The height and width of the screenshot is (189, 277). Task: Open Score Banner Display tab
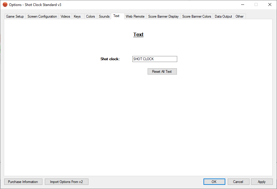click(163, 16)
